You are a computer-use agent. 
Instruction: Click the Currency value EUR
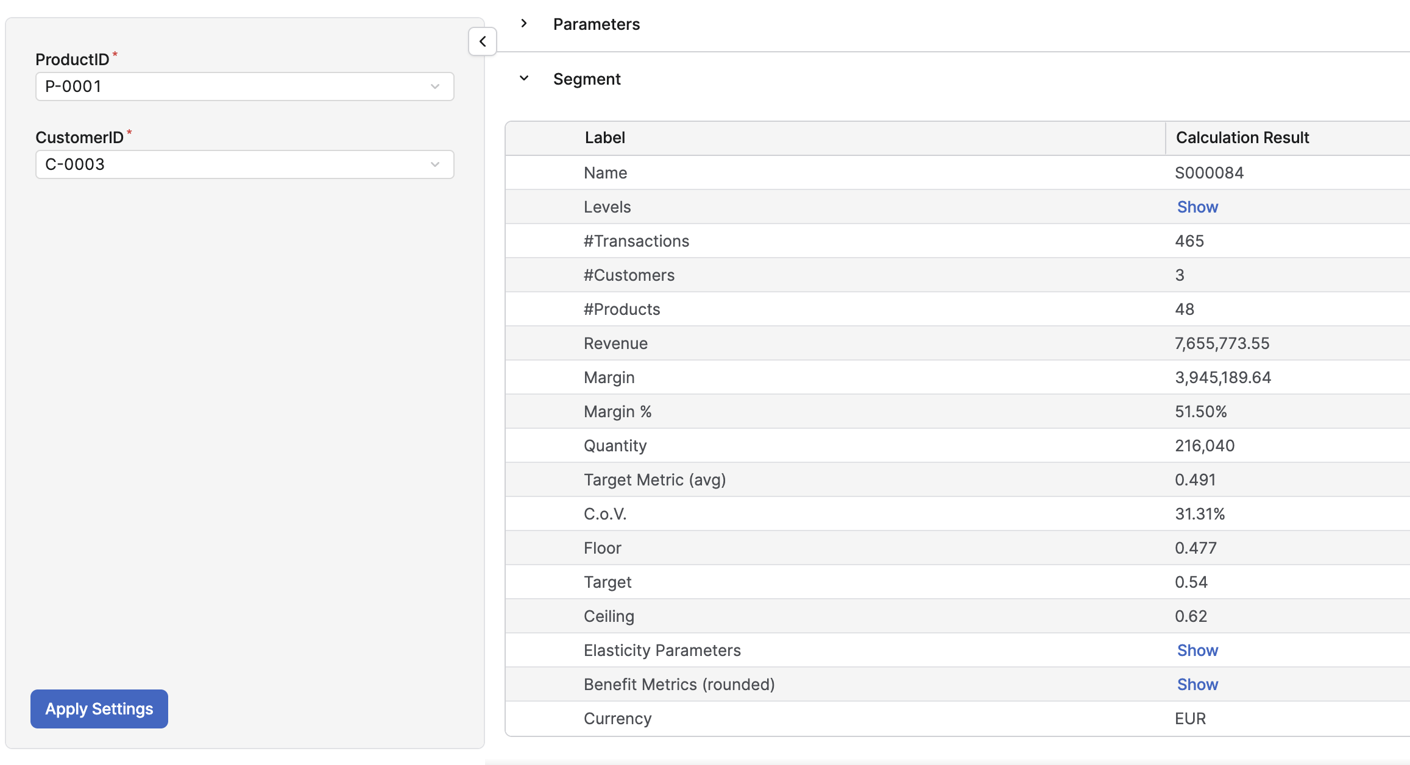1189,718
